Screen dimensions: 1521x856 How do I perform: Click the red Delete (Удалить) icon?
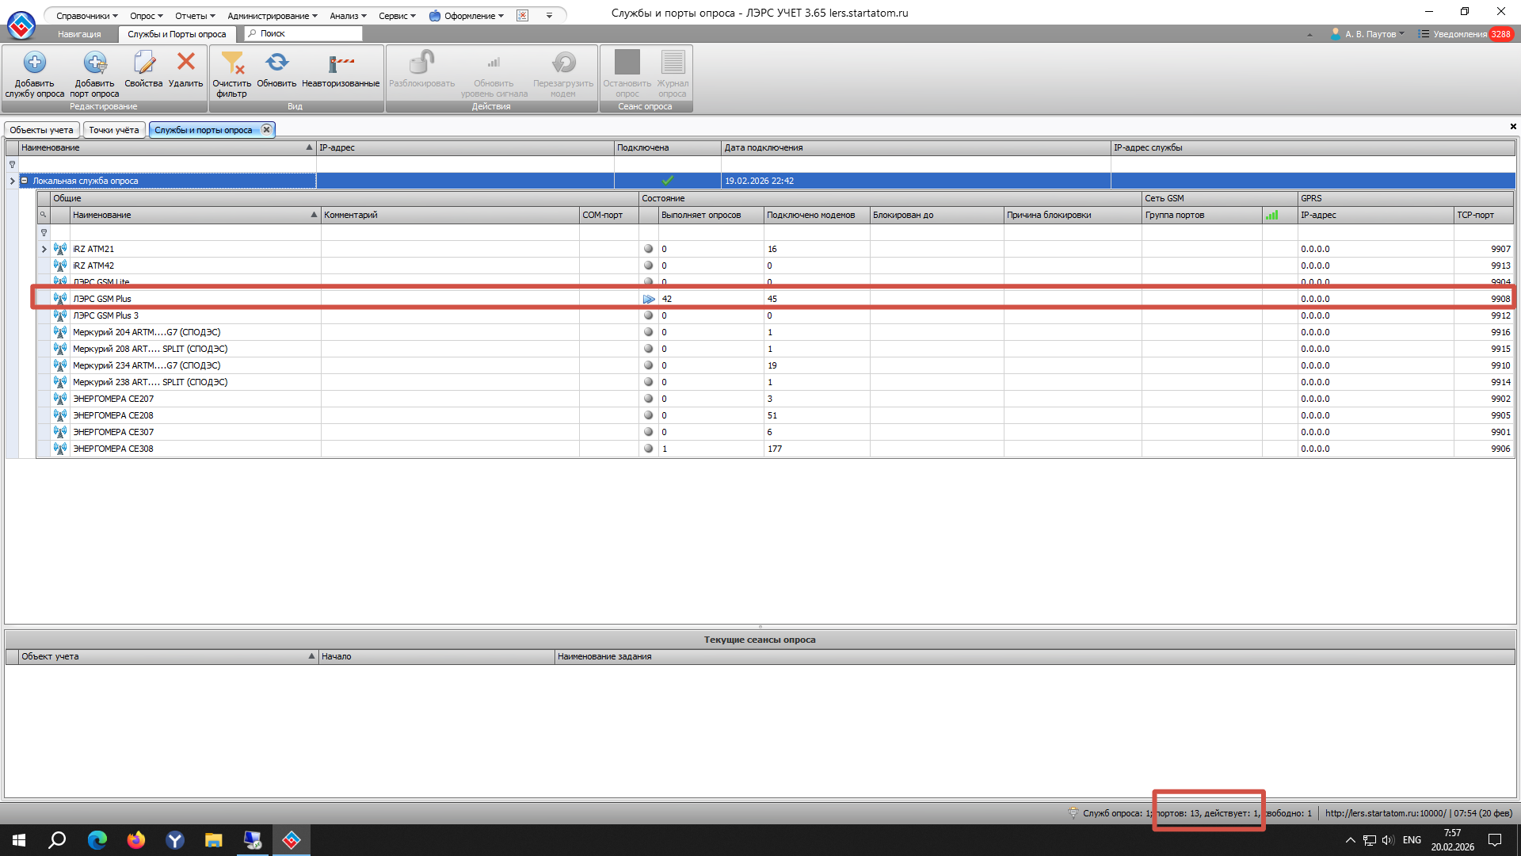(x=186, y=62)
